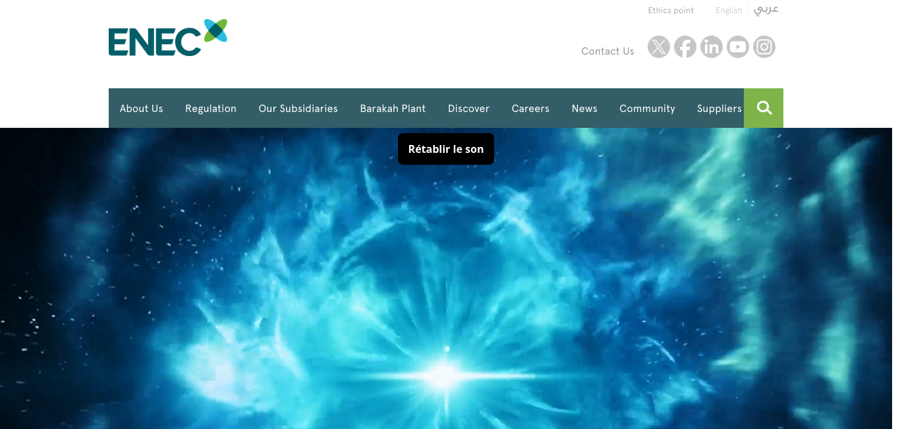900x429 pixels.
Task: Open the LinkedIn social icon
Action: (x=711, y=47)
